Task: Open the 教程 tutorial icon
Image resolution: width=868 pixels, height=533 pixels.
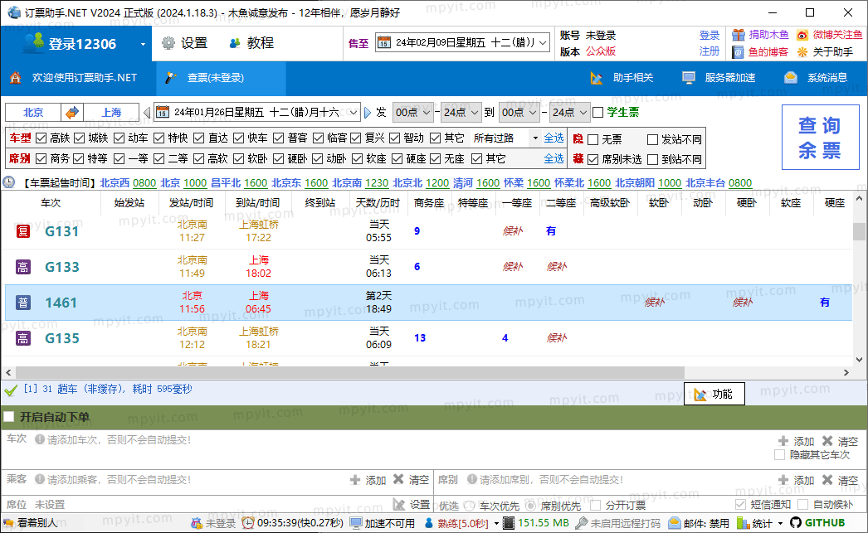Action: tap(235, 43)
